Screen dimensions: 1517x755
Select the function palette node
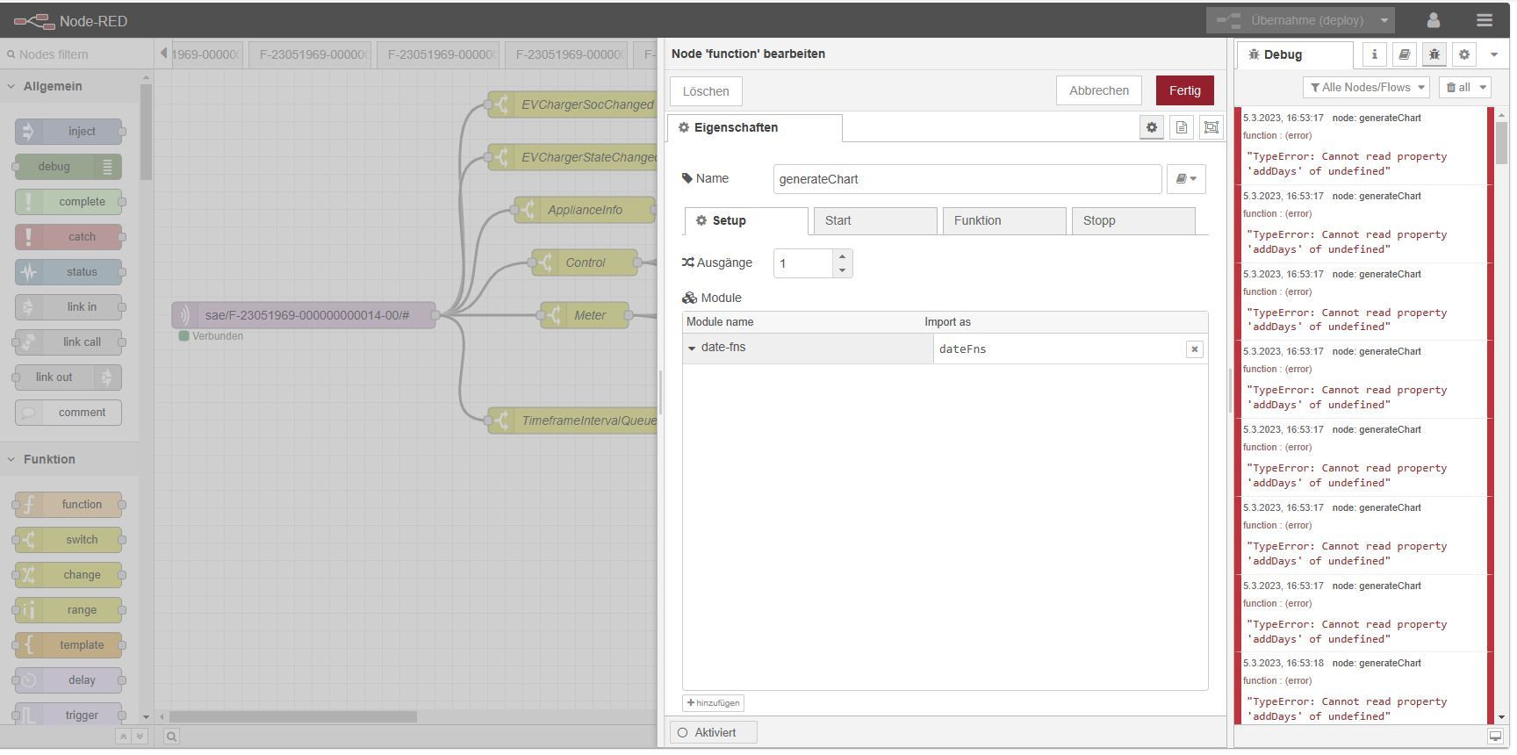[x=68, y=505]
